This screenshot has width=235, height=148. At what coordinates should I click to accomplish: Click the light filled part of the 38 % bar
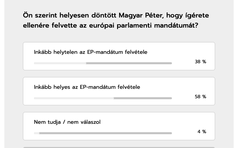60,63
